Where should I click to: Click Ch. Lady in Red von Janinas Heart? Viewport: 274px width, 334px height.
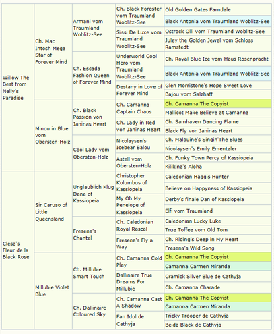[x=138, y=126]
